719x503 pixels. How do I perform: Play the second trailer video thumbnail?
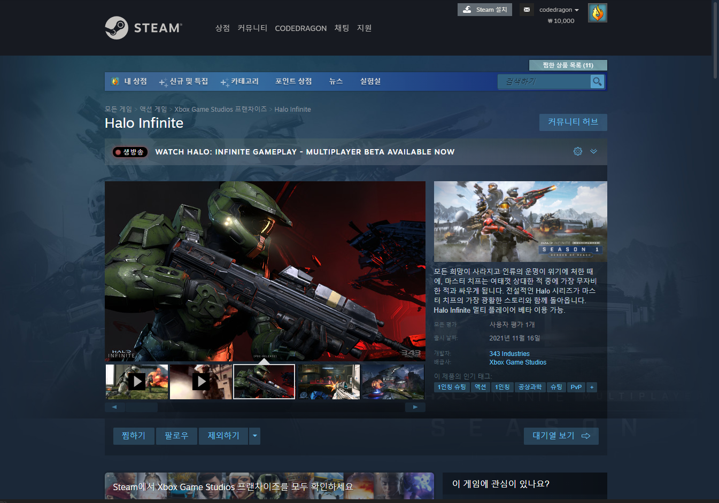click(201, 382)
